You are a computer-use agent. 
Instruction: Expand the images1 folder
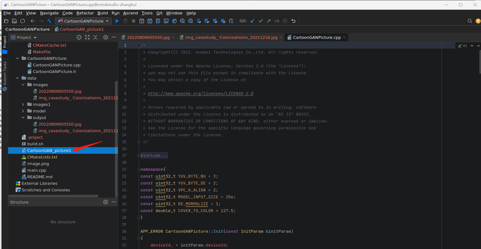pos(23,105)
